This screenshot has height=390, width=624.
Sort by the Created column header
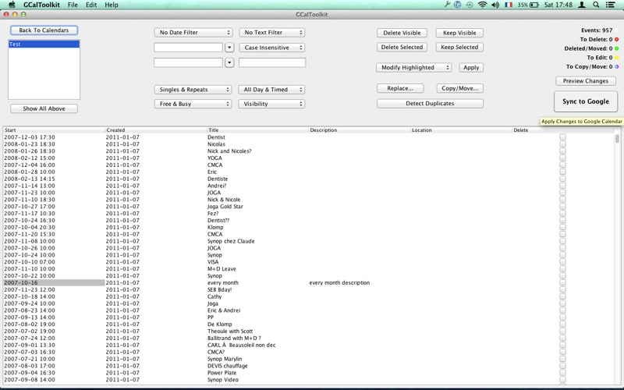(155, 130)
